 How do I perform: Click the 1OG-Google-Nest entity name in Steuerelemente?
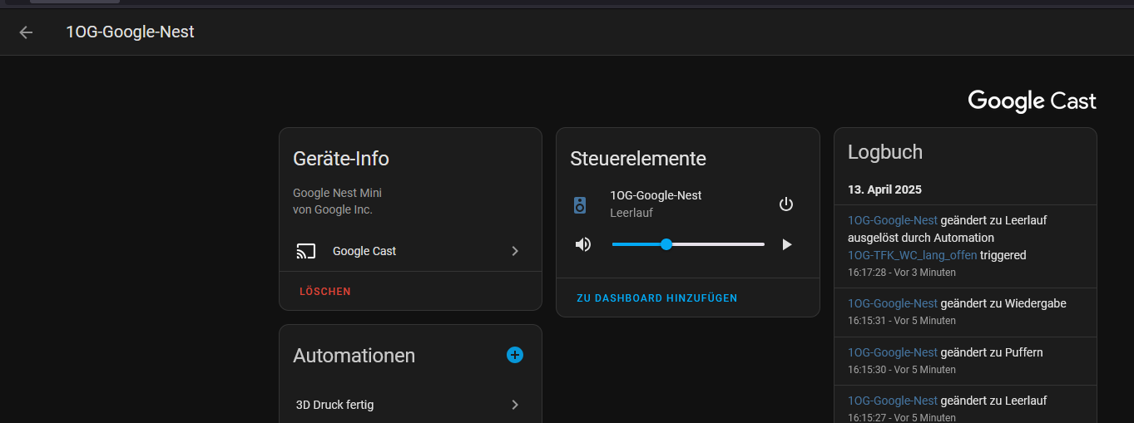tap(656, 195)
